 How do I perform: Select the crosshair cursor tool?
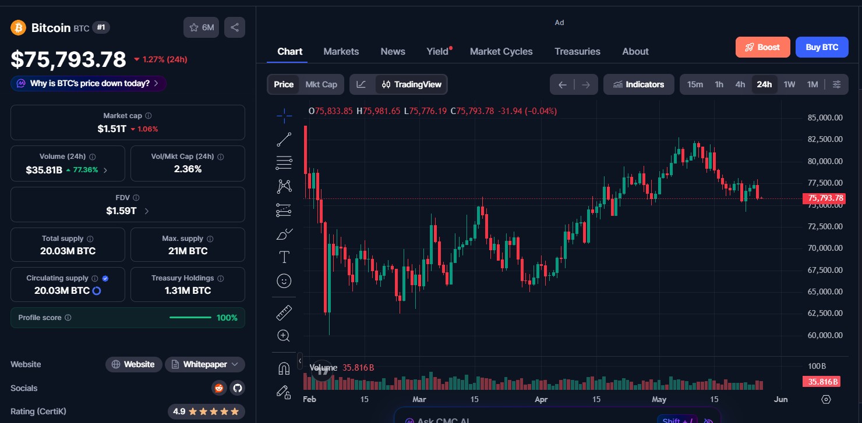(284, 116)
